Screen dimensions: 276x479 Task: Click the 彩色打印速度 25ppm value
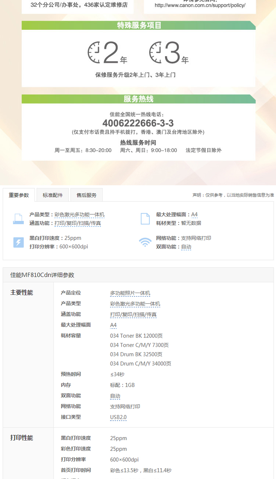pos(118,449)
